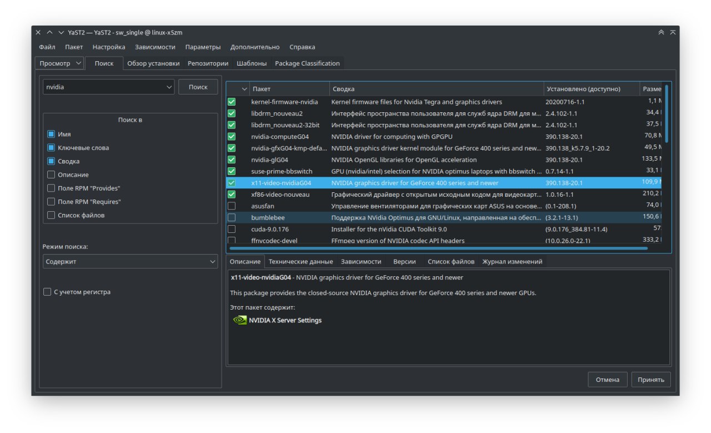
Task: Enable Список файлов search checkbox
Action: tap(51, 215)
